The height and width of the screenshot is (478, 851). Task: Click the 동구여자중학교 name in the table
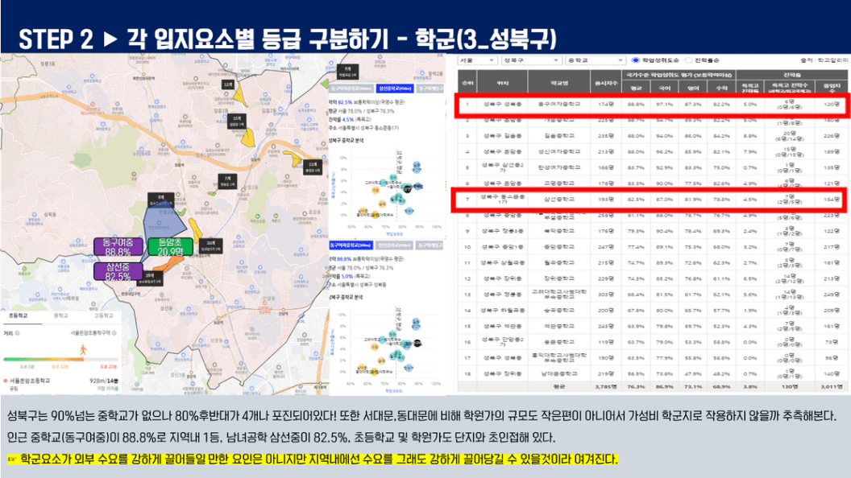tap(559, 104)
